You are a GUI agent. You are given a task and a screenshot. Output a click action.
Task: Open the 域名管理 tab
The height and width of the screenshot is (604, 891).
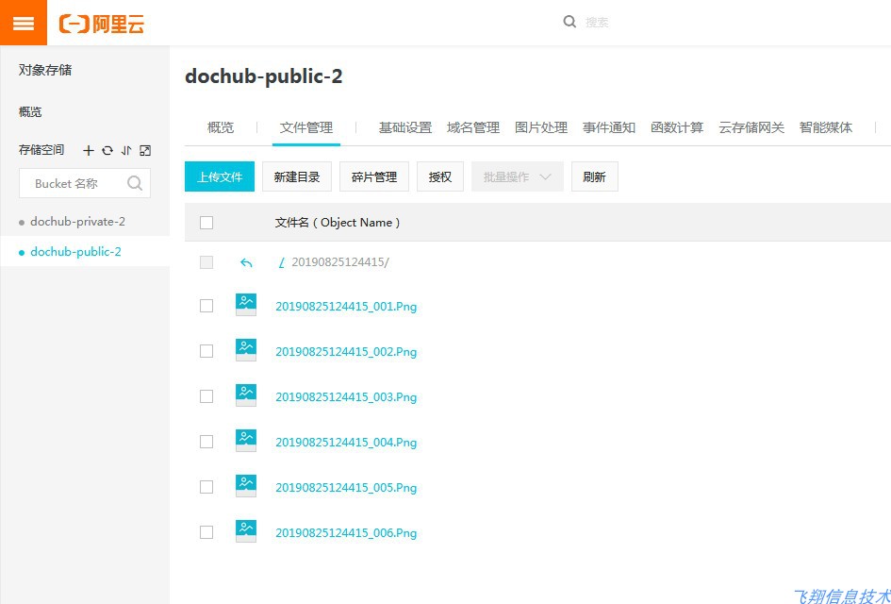point(473,127)
